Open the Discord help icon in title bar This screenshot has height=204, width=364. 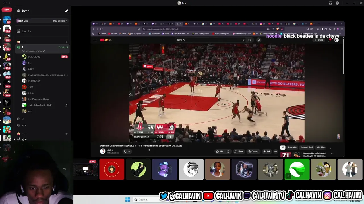337,3
